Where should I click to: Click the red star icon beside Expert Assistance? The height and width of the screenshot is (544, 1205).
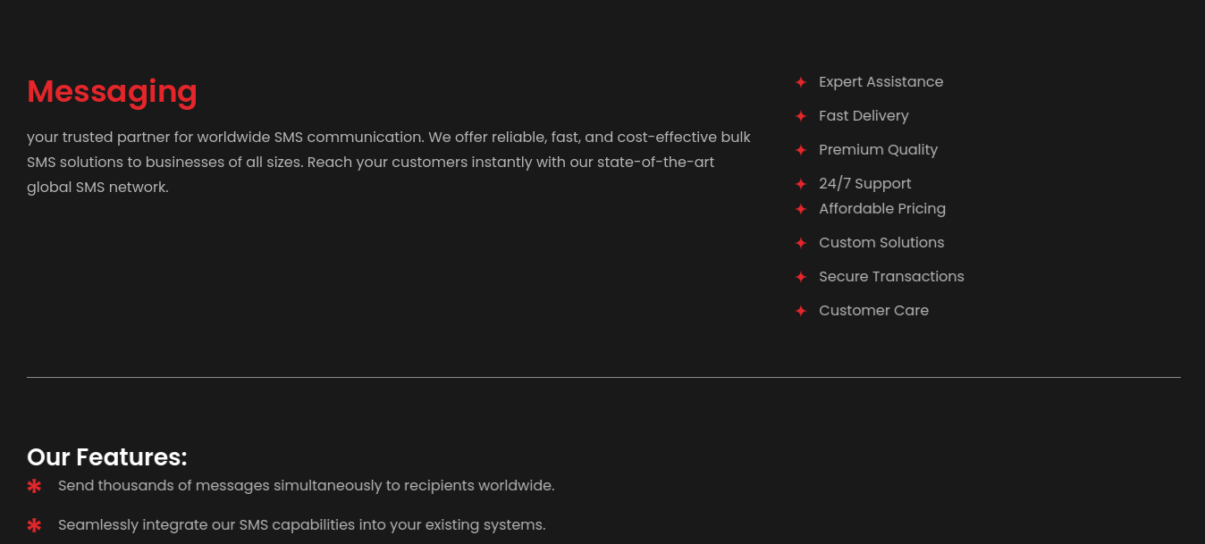coord(801,82)
